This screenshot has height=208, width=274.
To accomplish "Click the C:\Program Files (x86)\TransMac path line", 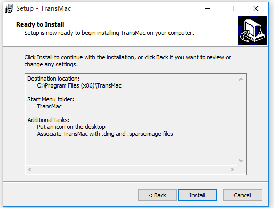I will (x=79, y=85).
